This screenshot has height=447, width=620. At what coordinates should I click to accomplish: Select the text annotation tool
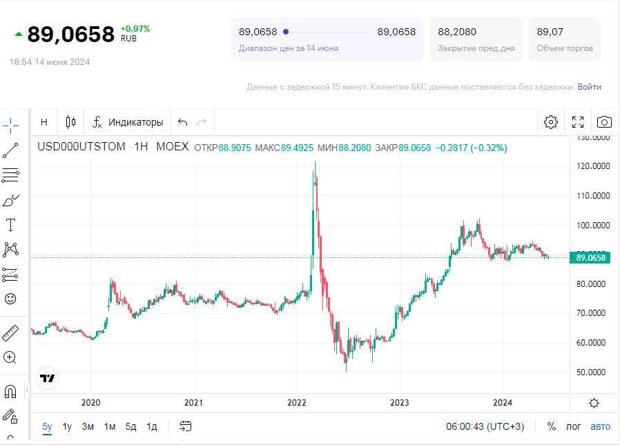[x=10, y=225]
